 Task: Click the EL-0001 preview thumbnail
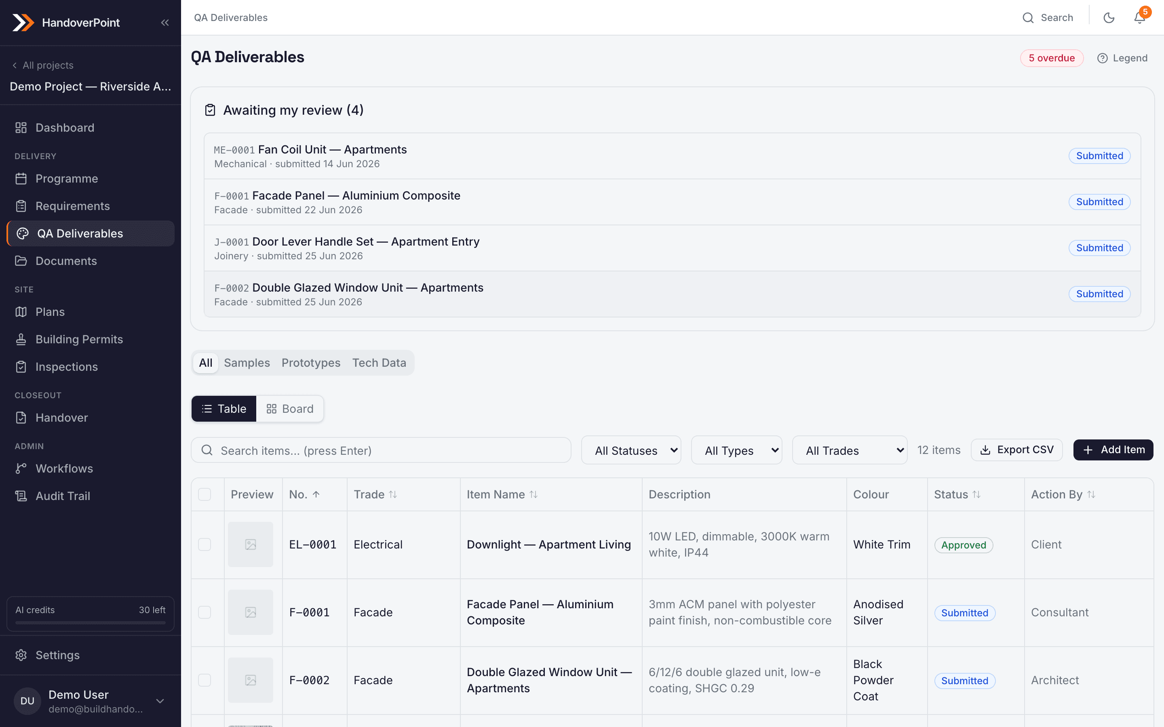point(251,544)
